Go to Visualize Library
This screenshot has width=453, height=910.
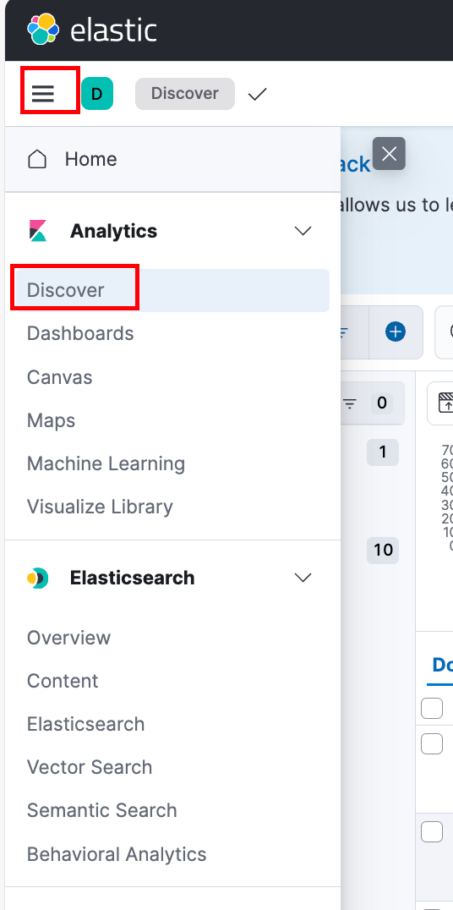pyautogui.click(x=100, y=507)
